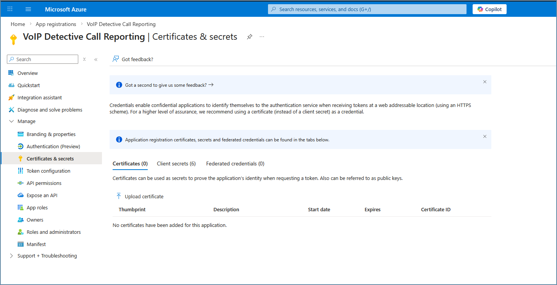Close the application registration info banner

coord(485,136)
